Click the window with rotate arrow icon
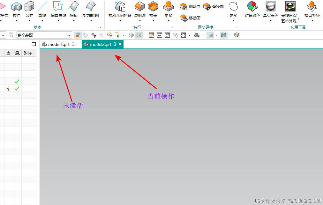 (167, 35)
